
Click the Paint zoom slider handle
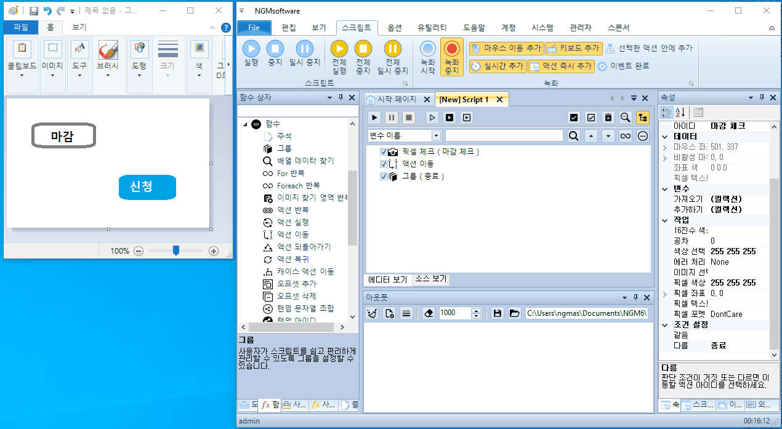point(175,251)
